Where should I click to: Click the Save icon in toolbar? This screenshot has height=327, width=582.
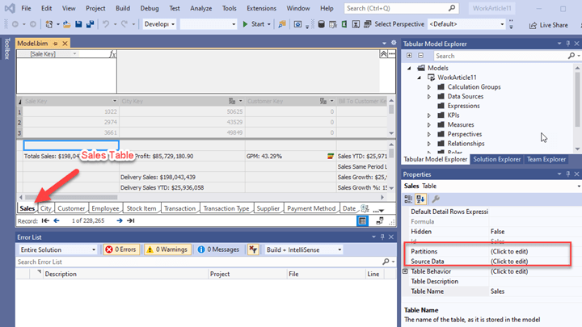78,24
